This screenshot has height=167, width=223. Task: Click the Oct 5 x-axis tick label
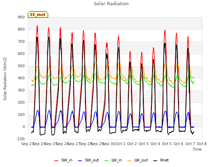(167, 144)
